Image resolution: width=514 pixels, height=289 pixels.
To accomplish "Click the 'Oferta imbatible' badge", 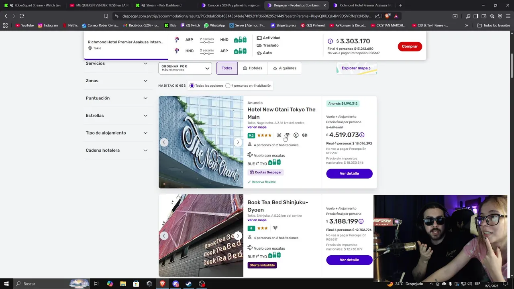I will [x=262, y=265].
